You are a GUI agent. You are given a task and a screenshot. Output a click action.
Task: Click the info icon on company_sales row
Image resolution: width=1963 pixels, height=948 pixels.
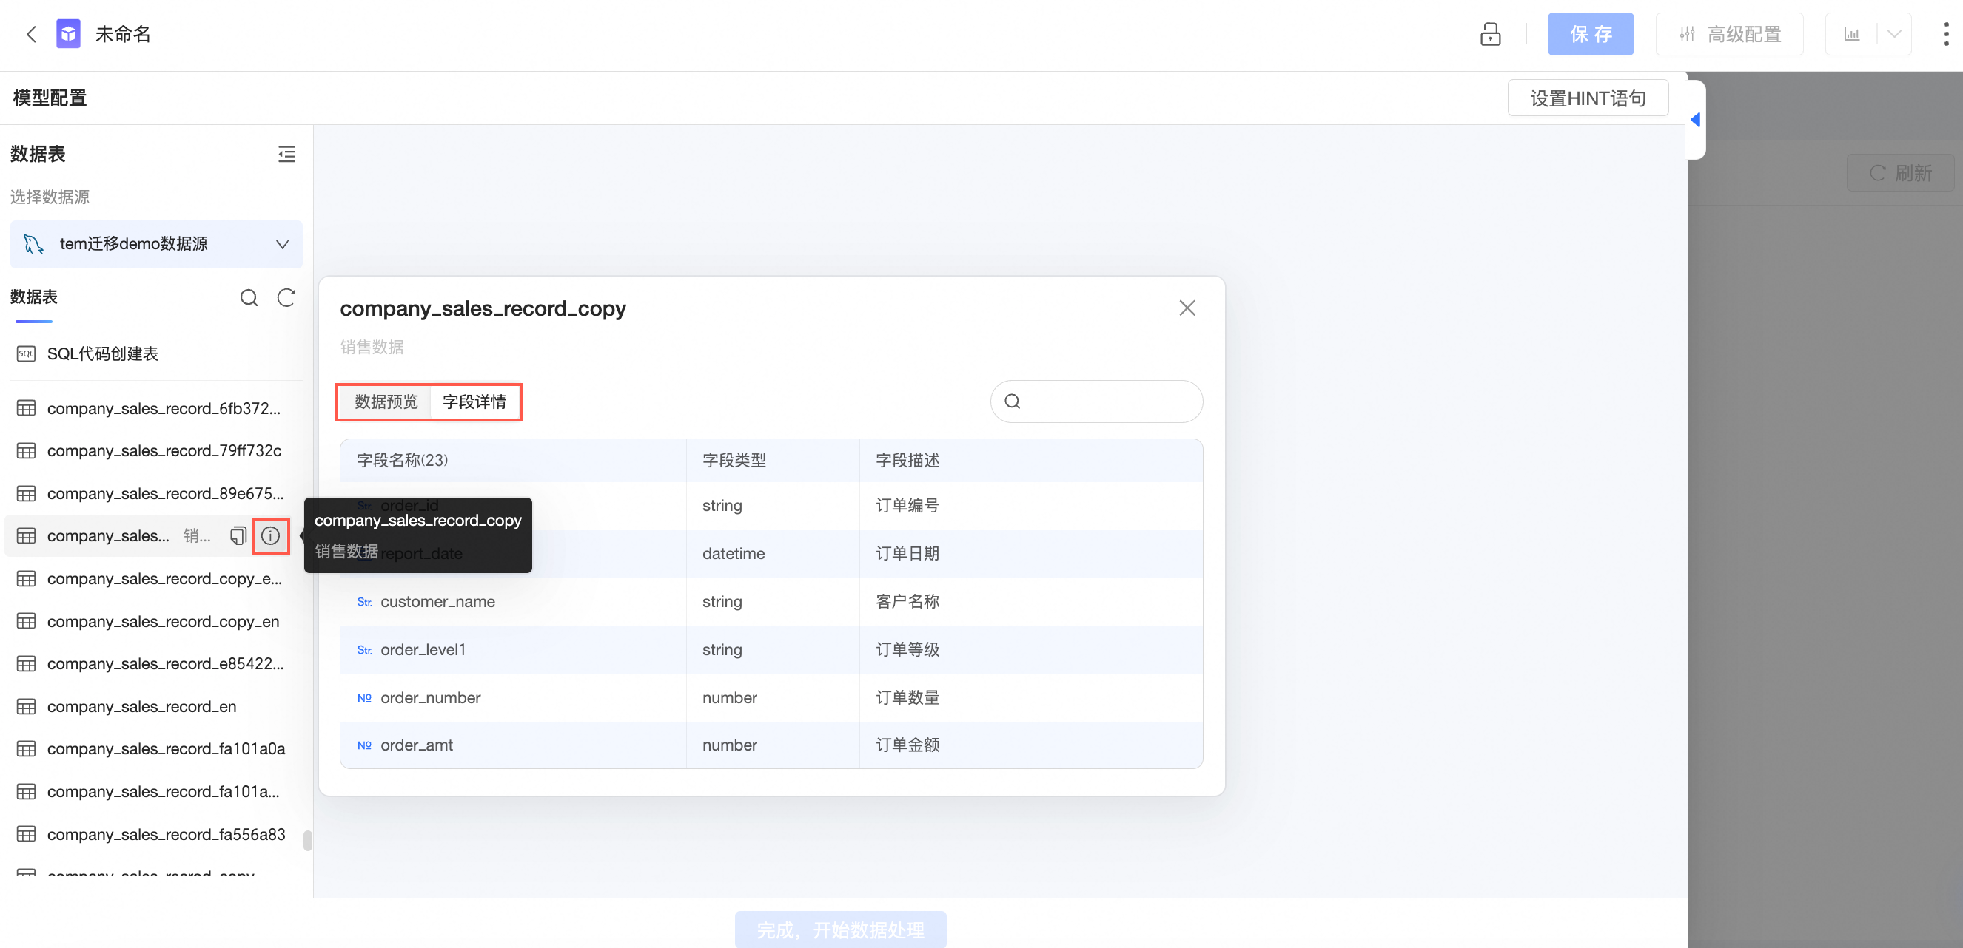pyautogui.click(x=270, y=536)
